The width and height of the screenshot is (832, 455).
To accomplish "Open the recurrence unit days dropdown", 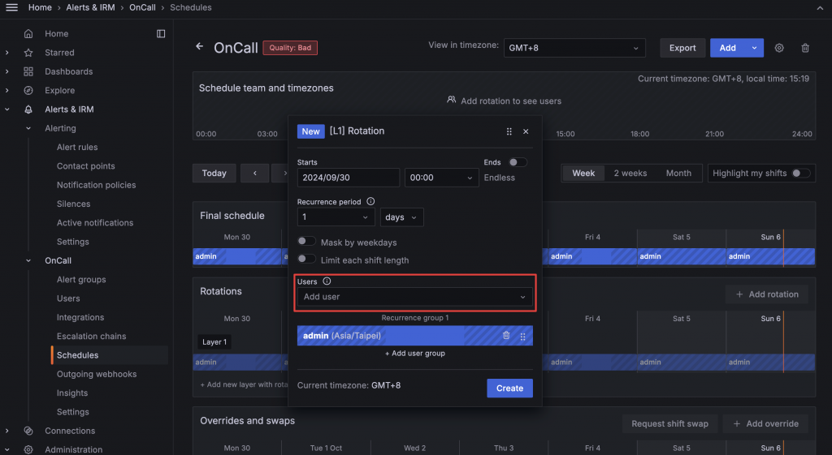I will click(x=401, y=217).
